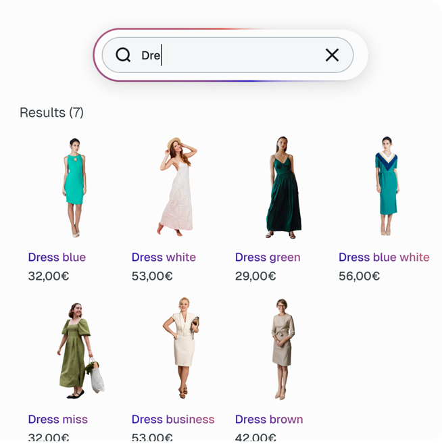
Task: View the Dress brown product image
Action: 283,349
